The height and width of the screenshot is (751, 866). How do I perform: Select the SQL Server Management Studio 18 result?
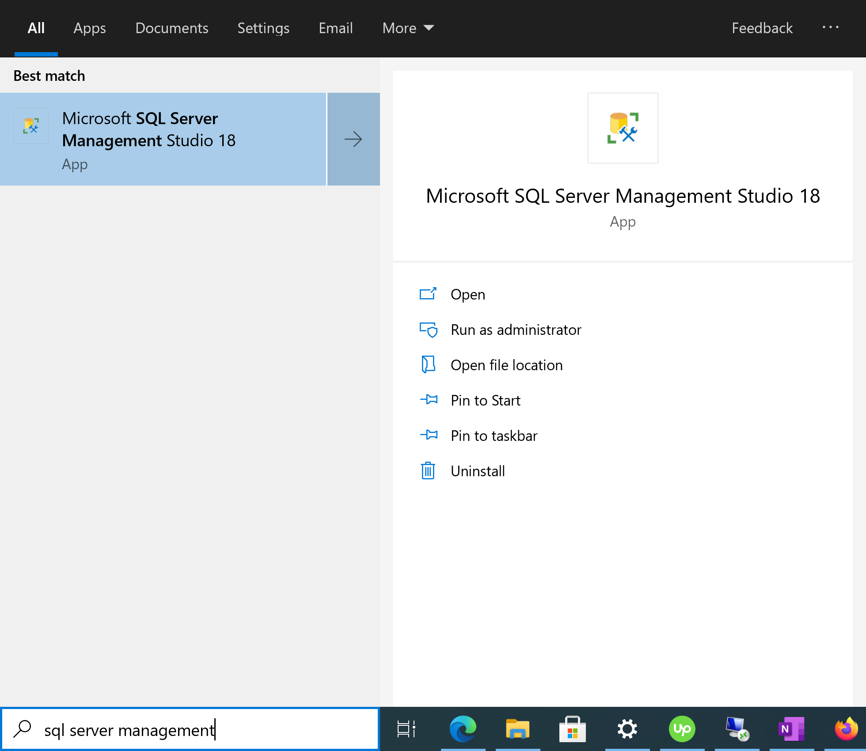tap(163, 139)
